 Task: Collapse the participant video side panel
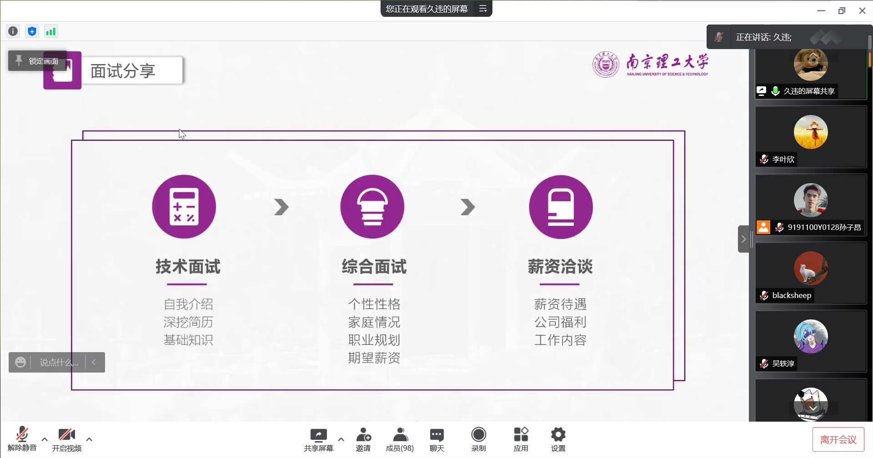pyautogui.click(x=743, y=239)
